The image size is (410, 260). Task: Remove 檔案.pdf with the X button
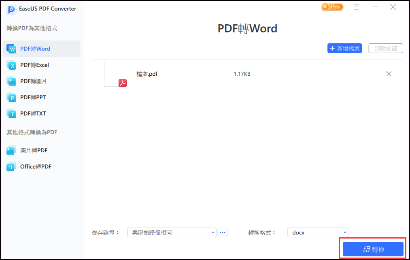click(x=389, y=74)
